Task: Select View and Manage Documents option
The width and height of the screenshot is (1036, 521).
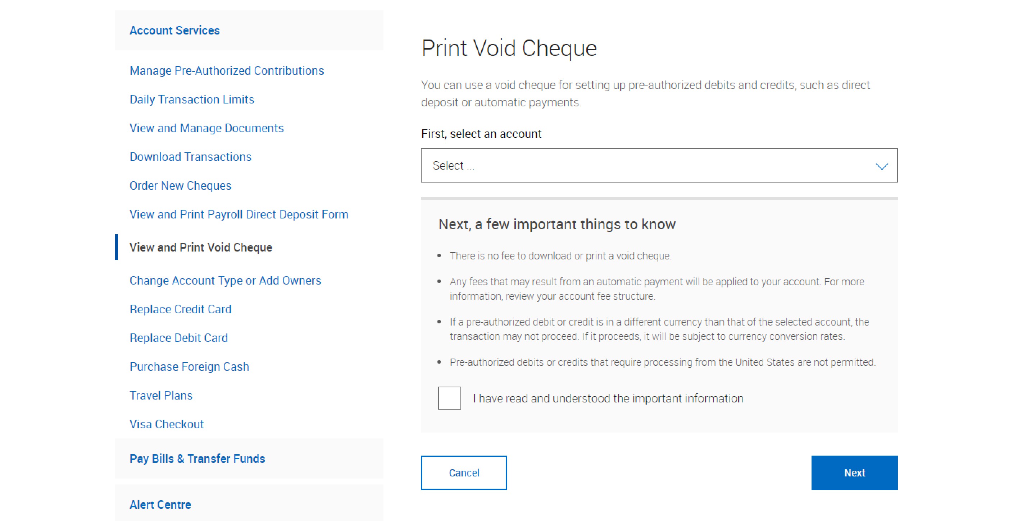Action: click(207, 128)
